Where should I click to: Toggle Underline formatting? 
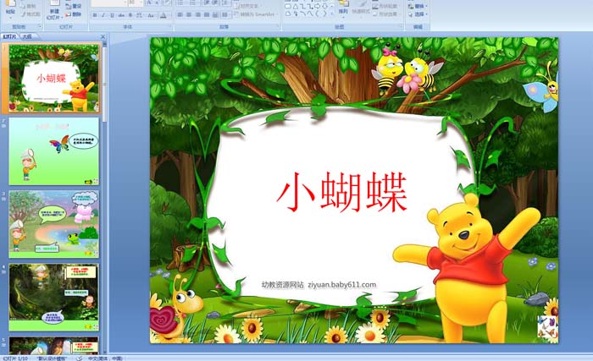pos(112,15)
